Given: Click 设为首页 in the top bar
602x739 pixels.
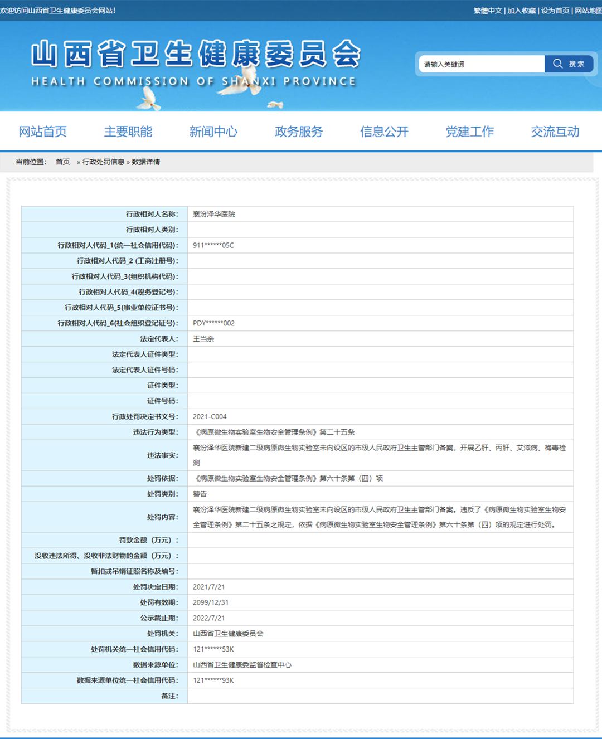Looking at the screenshot, I should tap(555, 11).
